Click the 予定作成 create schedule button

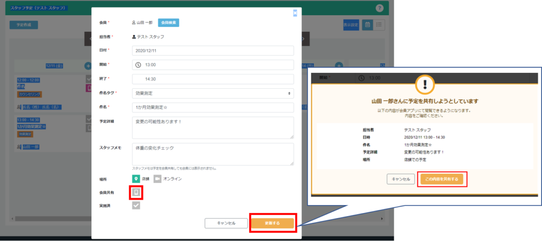pos(24,25)
